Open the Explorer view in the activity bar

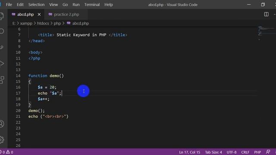click(2, 16)
